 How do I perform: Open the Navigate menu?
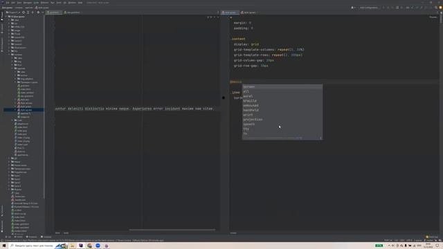(x=28, y=3)
